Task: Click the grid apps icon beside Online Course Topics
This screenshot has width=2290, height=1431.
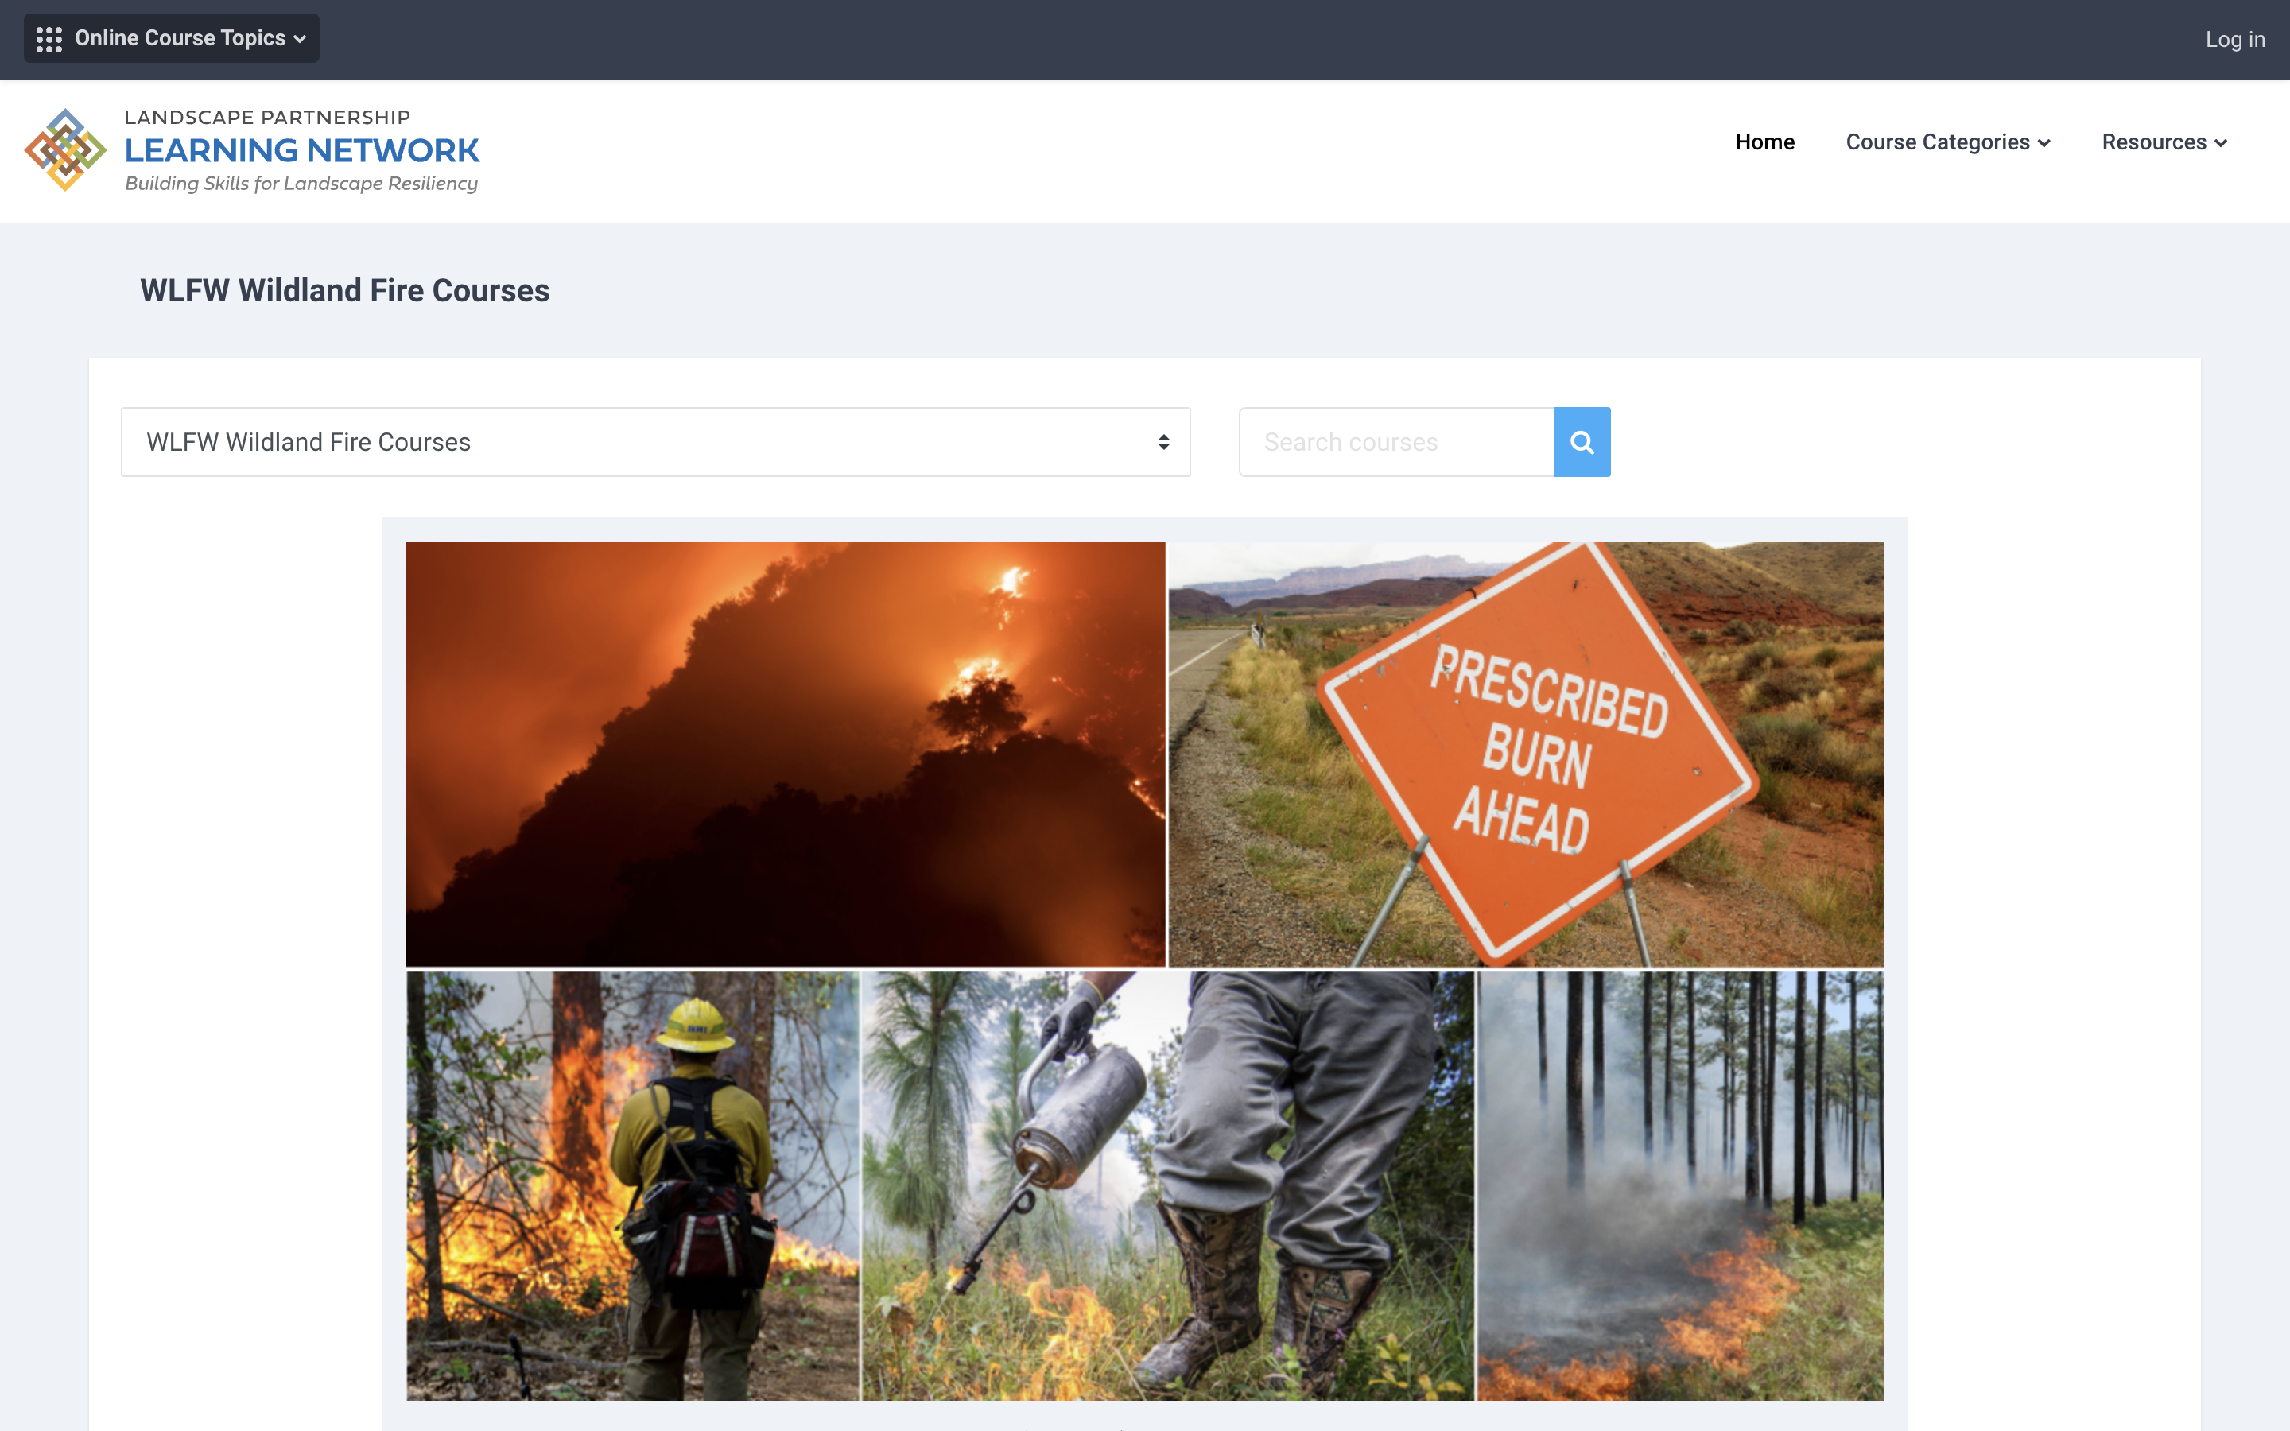Action: pyautogui.click(x=49, y=38)
